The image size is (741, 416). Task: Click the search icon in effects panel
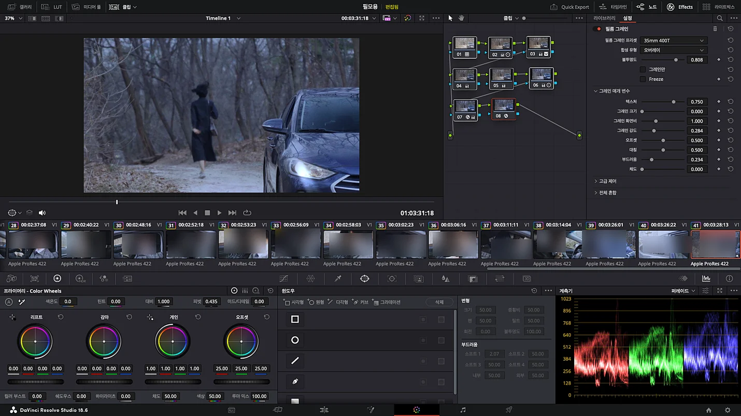coord(720,18)
